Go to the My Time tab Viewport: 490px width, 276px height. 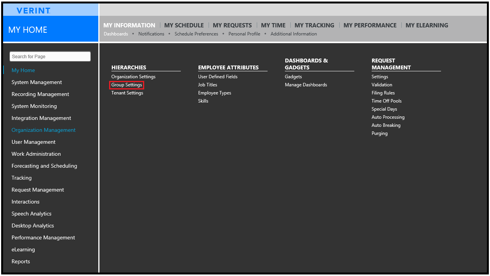click(x=273, y=25)
